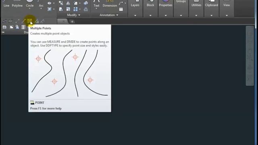
Task: Open the Text tool dropdown arrow
Action: pos(96,8)
